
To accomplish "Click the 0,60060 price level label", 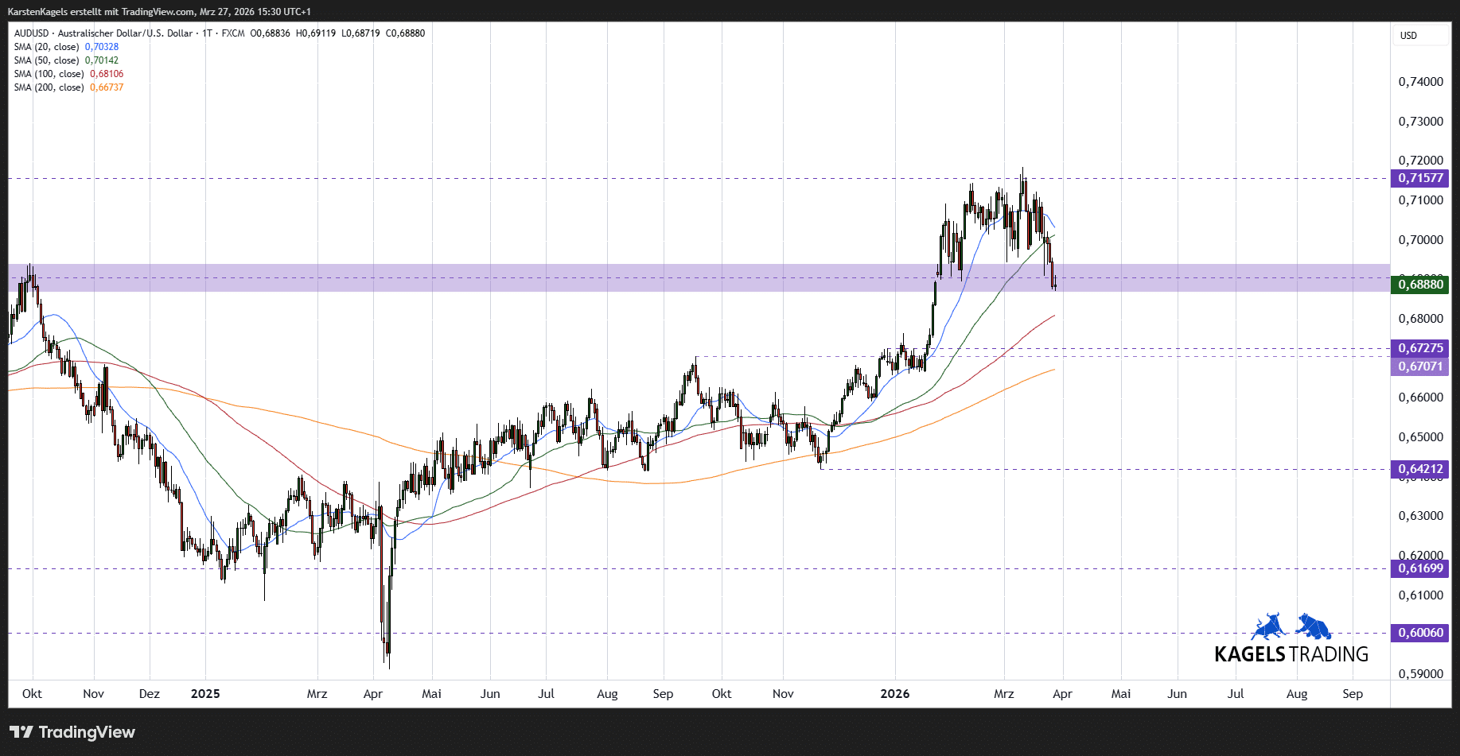I will [x=1420, y=633].
